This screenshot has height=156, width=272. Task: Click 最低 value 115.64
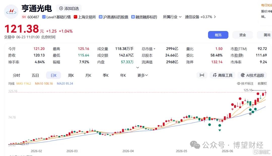tap(83, 55)
